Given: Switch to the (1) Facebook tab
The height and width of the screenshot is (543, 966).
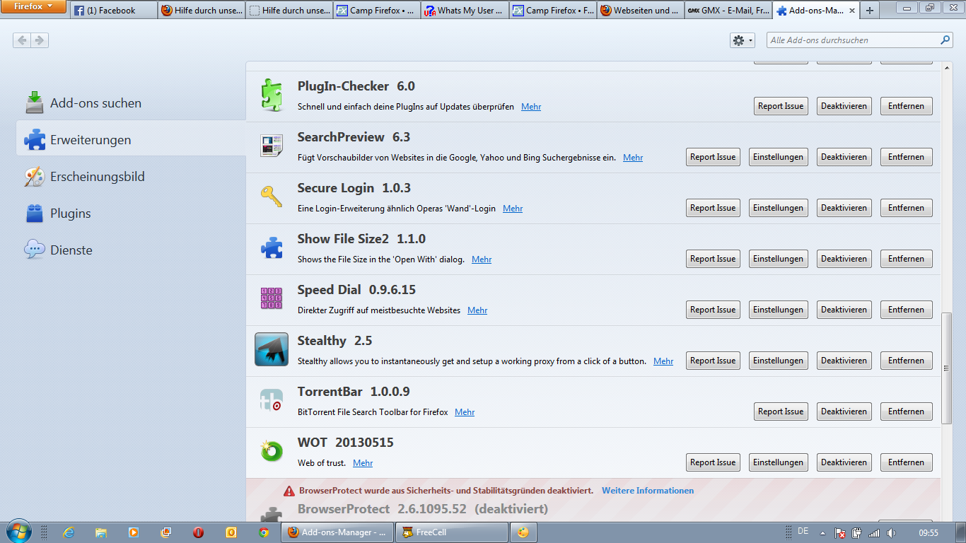Looking at the screenshot, I should tap(114, 11).
